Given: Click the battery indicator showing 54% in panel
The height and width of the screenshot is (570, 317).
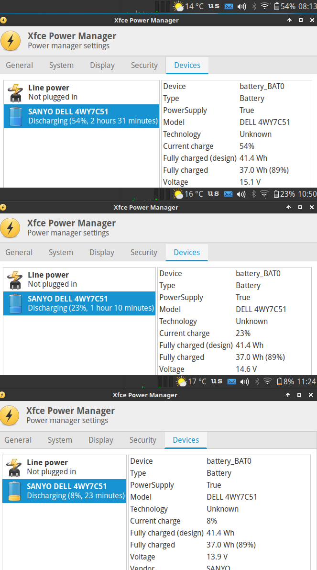Looking at the screenshot, I should tap(284, 7).
